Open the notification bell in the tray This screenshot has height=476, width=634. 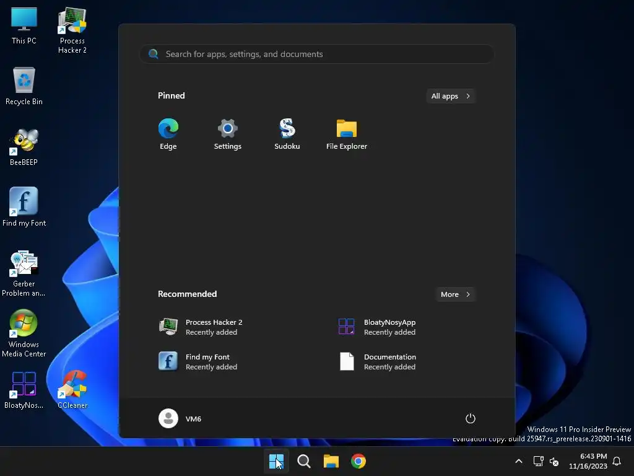pyautogui.click(x=617, y=461)
